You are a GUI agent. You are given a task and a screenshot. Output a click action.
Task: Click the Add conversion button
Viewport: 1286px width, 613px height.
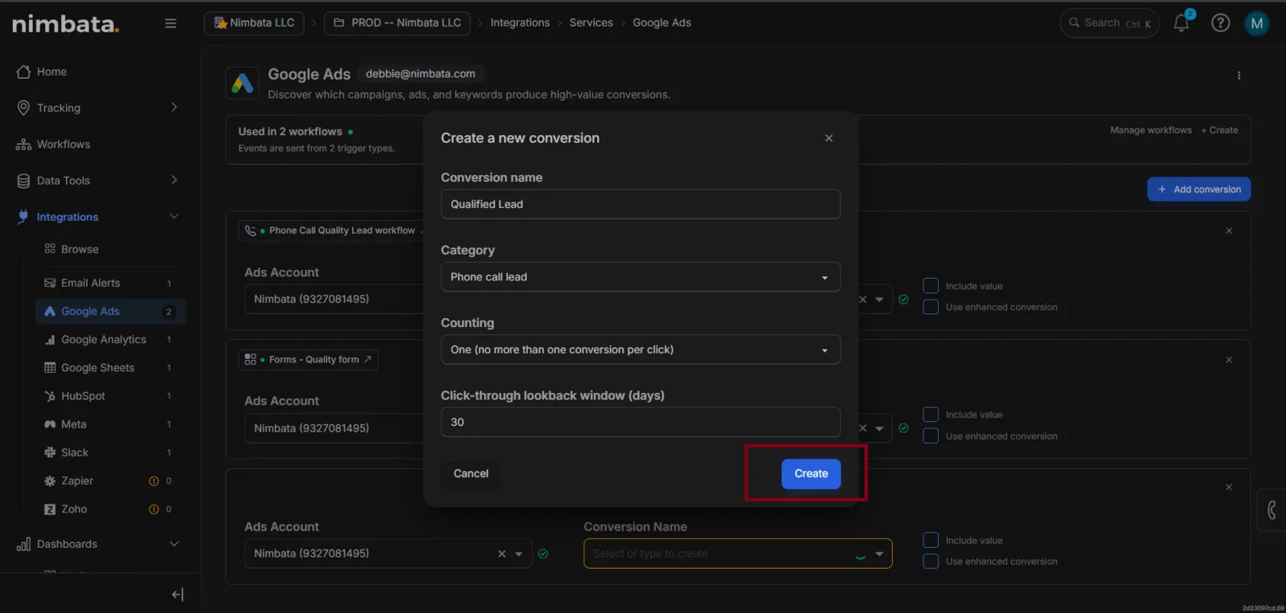click(1198, 190)
